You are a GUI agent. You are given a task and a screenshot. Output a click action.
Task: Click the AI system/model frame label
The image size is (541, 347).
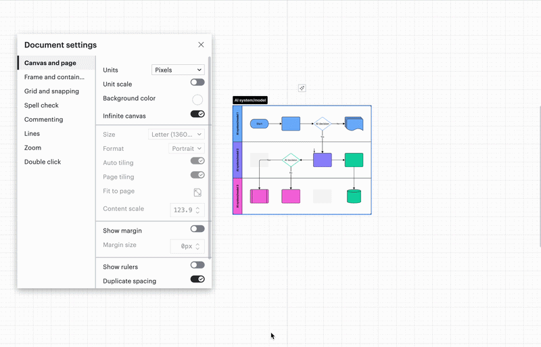click(250, 100)
